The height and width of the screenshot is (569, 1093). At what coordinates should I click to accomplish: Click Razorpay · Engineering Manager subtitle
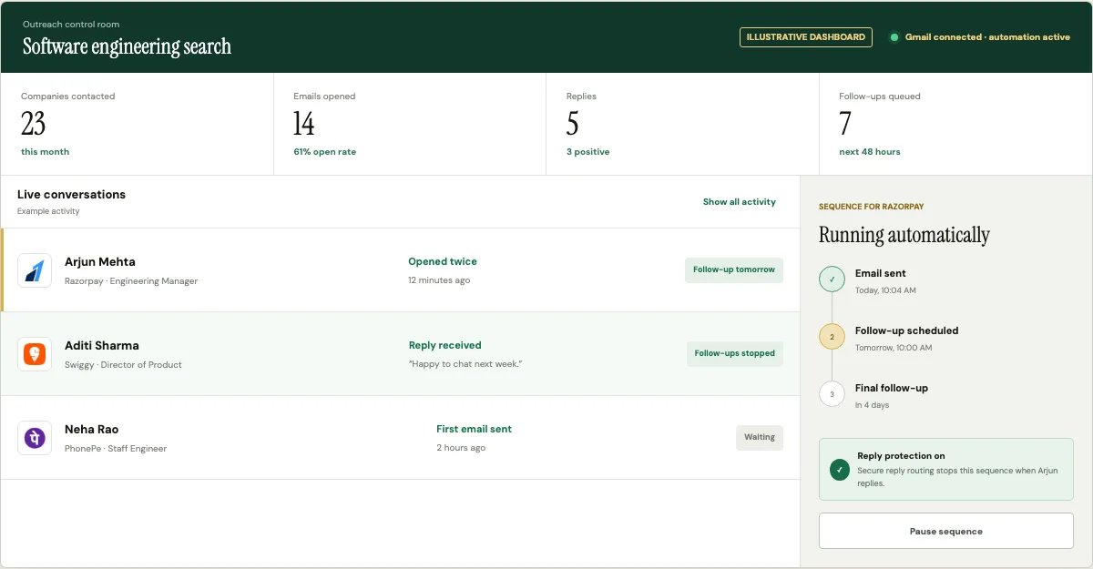tap(131, 281)
